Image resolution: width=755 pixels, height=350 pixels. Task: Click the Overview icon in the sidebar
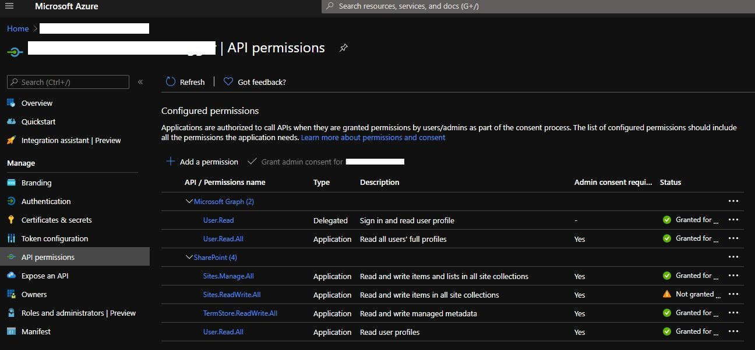(x=11, y=103)
